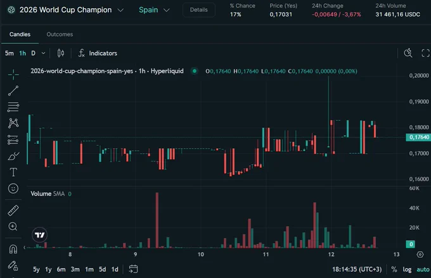The image size is (431, 278).
Task: Switch to the D daily timeframe
Action: (x=33, y=53)
